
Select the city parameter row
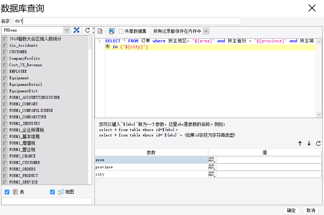coord(152,174)
